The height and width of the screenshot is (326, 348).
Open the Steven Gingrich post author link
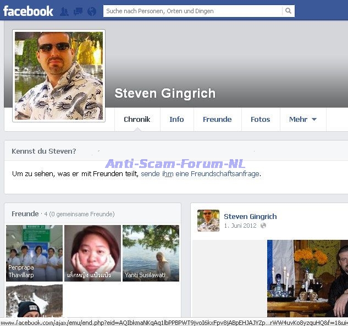[x=250, y=216]
